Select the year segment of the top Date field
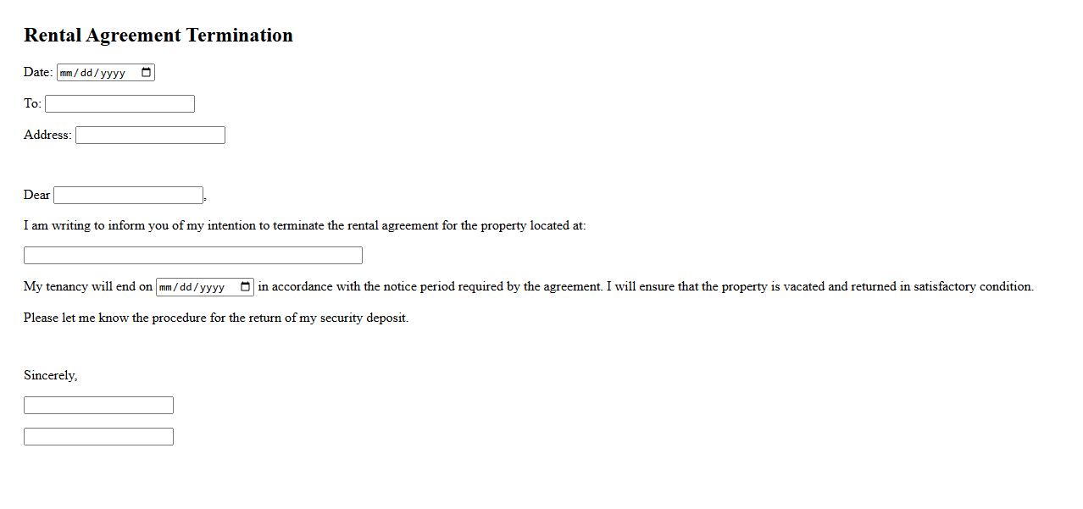1083x509 pixels. pyautogui.click(x=113, y=73)
